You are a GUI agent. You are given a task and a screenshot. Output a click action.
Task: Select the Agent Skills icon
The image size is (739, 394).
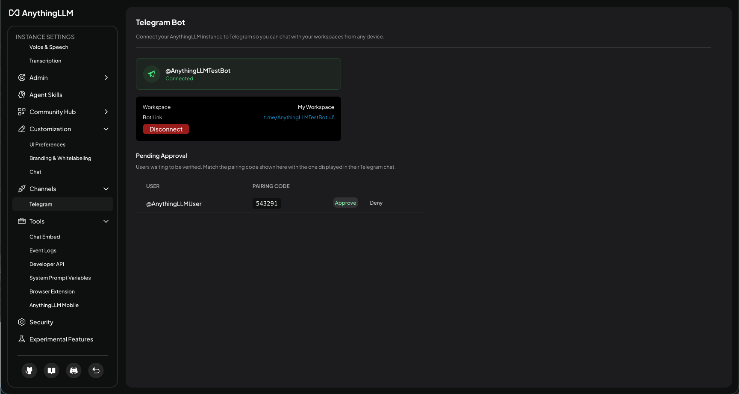(22, 94)
